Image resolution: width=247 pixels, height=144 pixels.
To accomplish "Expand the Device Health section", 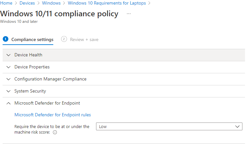I will point(124,55).
